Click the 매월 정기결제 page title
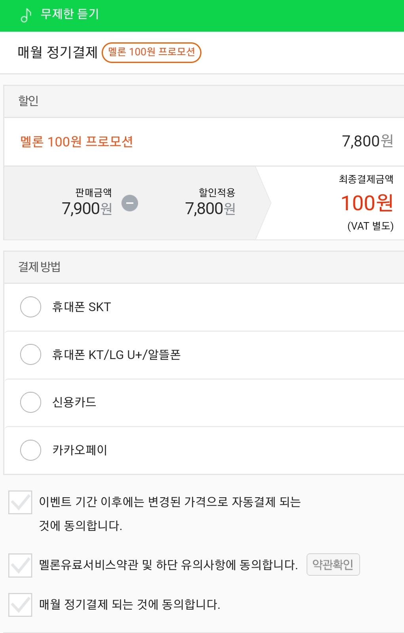Screen dimensions: 404x633 coord(58,52)
